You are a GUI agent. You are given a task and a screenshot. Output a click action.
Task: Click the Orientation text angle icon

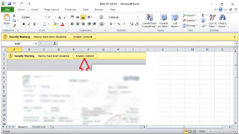tap(89, 17)
